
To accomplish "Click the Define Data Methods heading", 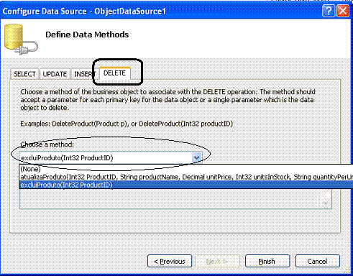I will 87,34.
